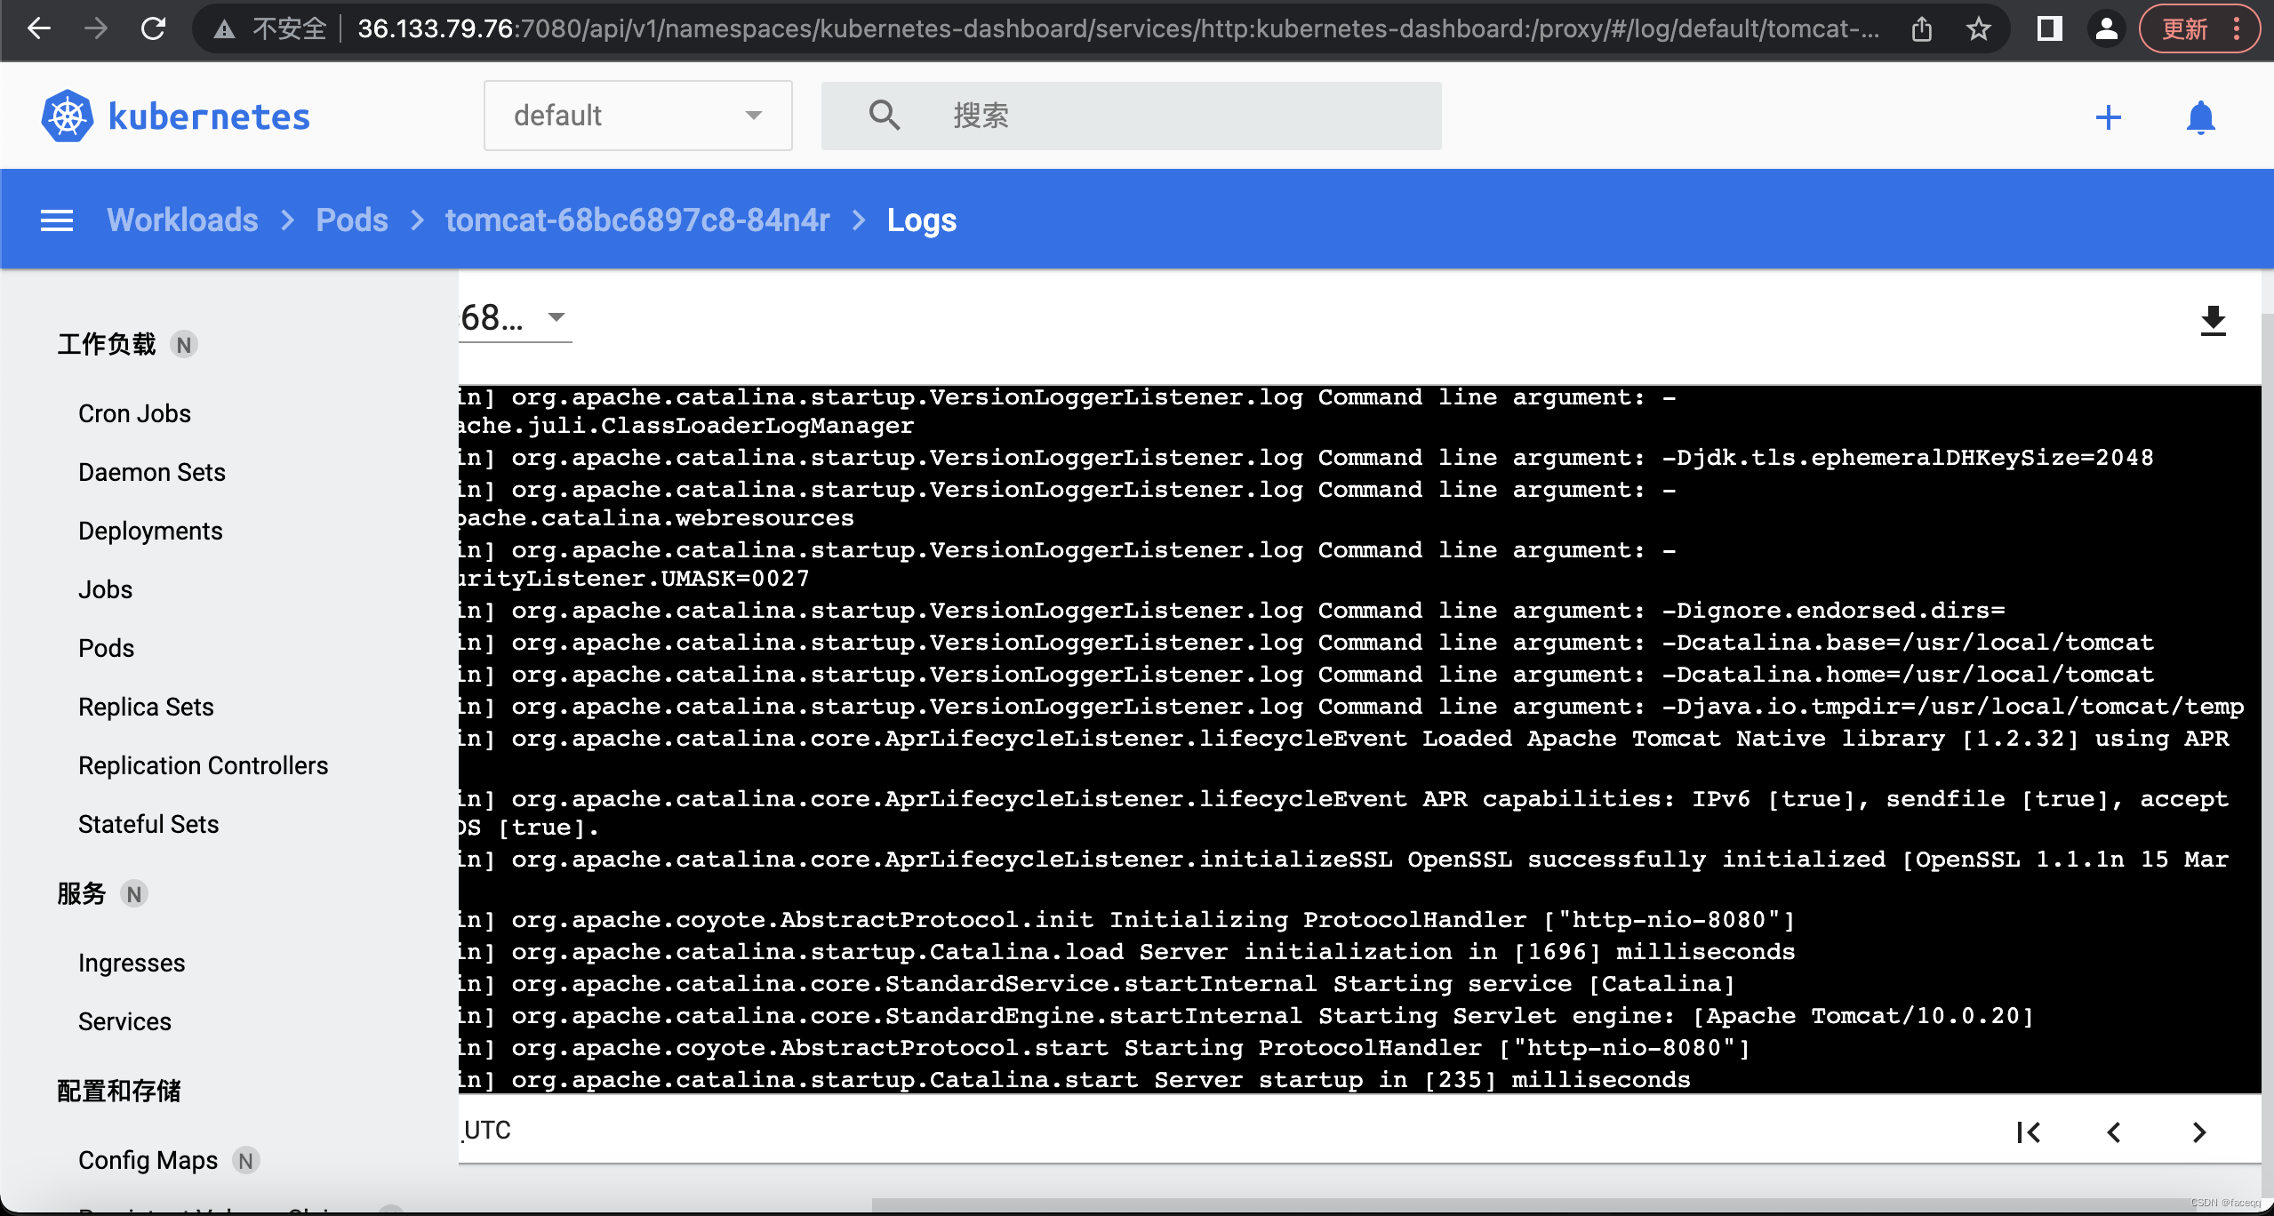Screen dimensions: 2274x1216
Task: Click log line 'Server startup in [235] milliseconds'
Action: 1075,1080
